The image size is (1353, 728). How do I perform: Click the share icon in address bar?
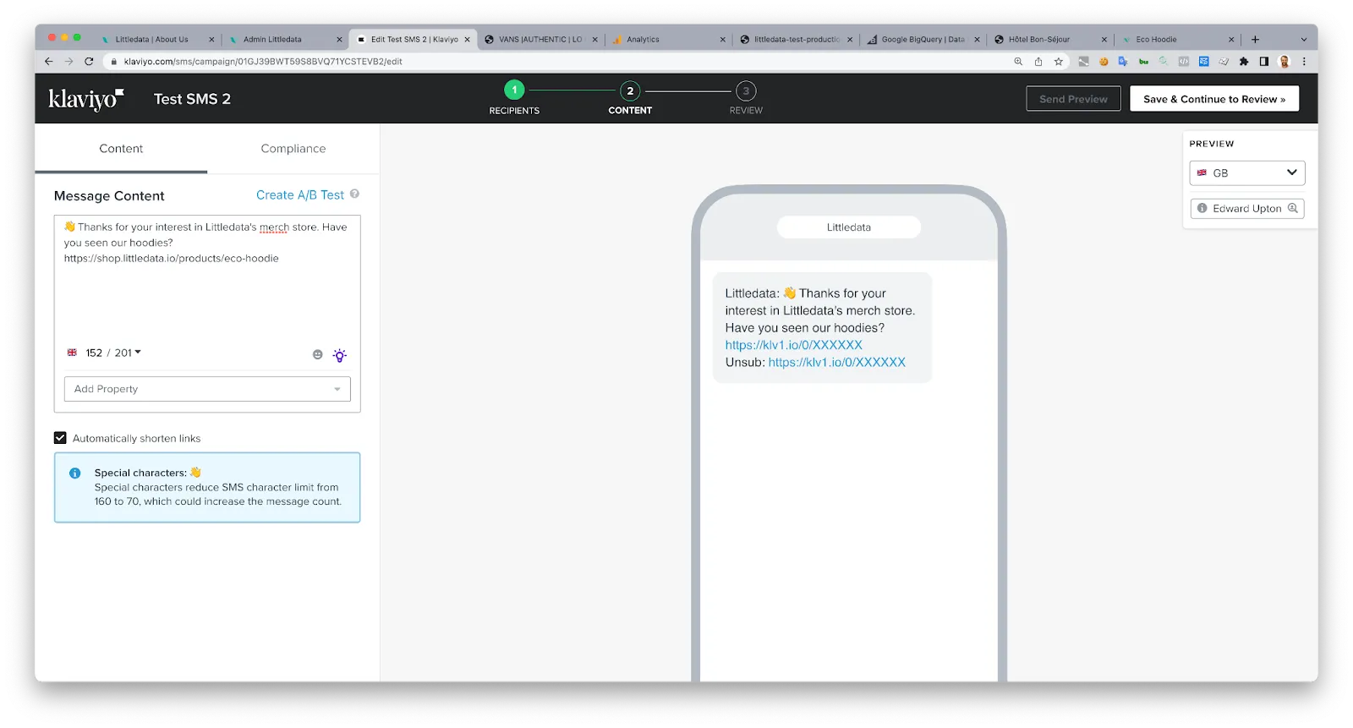coord(1038,62)
